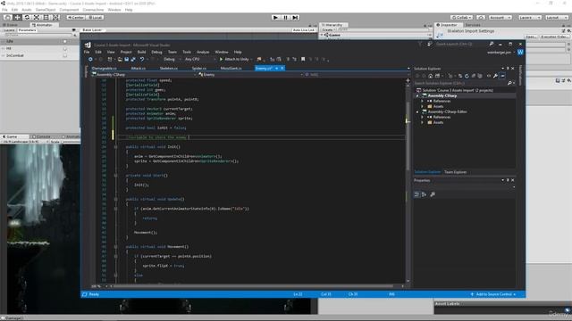Click the Categorized icon in Properties panel
This screenshot has height=321, width=572.
click(x=416, y=194)
